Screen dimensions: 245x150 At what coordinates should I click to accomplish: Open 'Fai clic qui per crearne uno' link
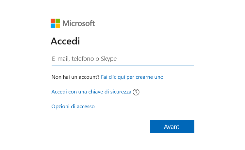click(133, 77)
